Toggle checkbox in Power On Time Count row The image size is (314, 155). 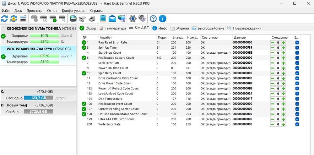click(x=297, y=68)
